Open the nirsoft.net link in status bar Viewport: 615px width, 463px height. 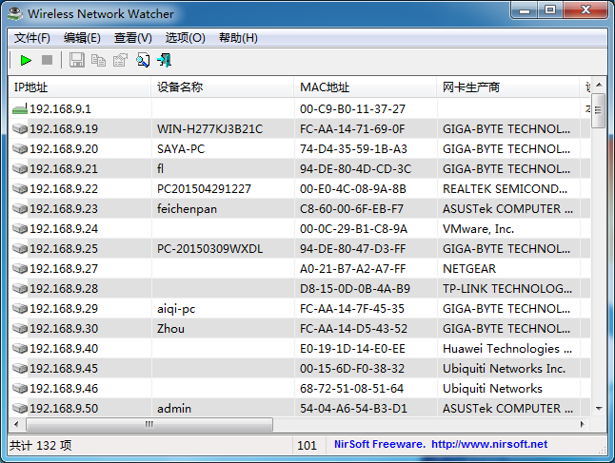(x=489, y=444)
